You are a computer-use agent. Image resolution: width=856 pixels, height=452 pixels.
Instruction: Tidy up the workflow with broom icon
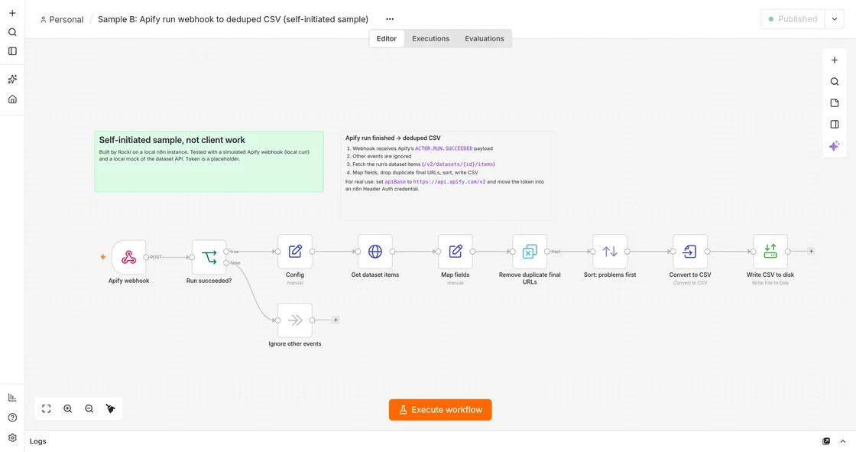[110, 409]
